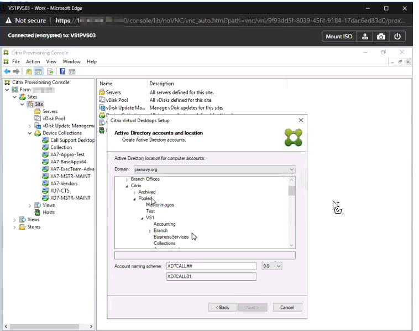Click the XD7CALL01 preview field

click(211, 276)
